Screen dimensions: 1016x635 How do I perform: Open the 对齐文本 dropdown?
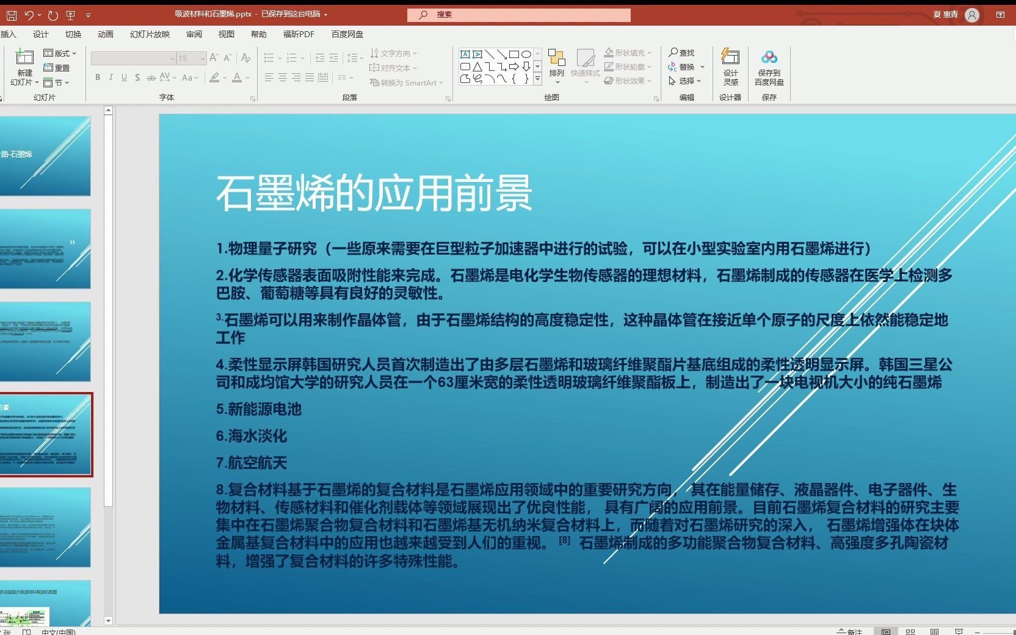click(x=393, y=68)
